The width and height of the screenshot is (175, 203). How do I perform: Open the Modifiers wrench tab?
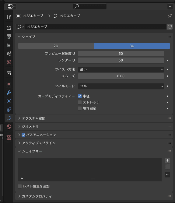[x=9, y=93]
